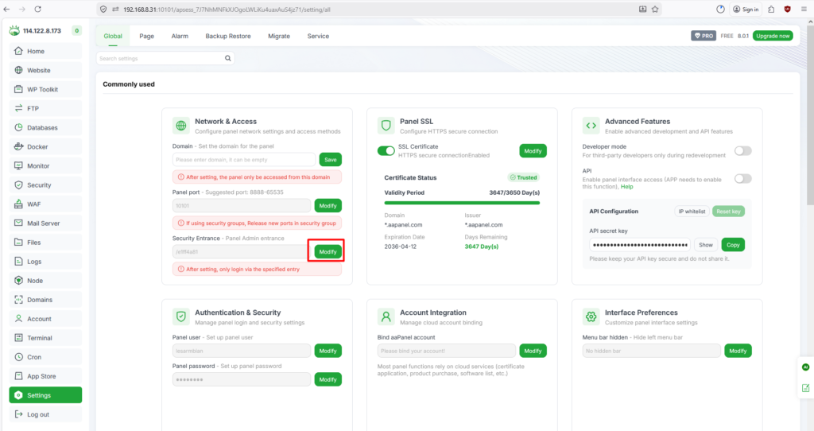Enable the Developer mode switch

[x=742, y=151]
